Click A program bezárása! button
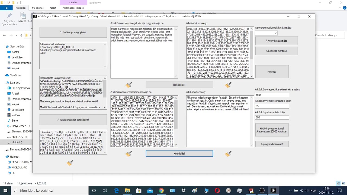The height and width of the screenshot is (195, 347). click(x=272, y=144)
